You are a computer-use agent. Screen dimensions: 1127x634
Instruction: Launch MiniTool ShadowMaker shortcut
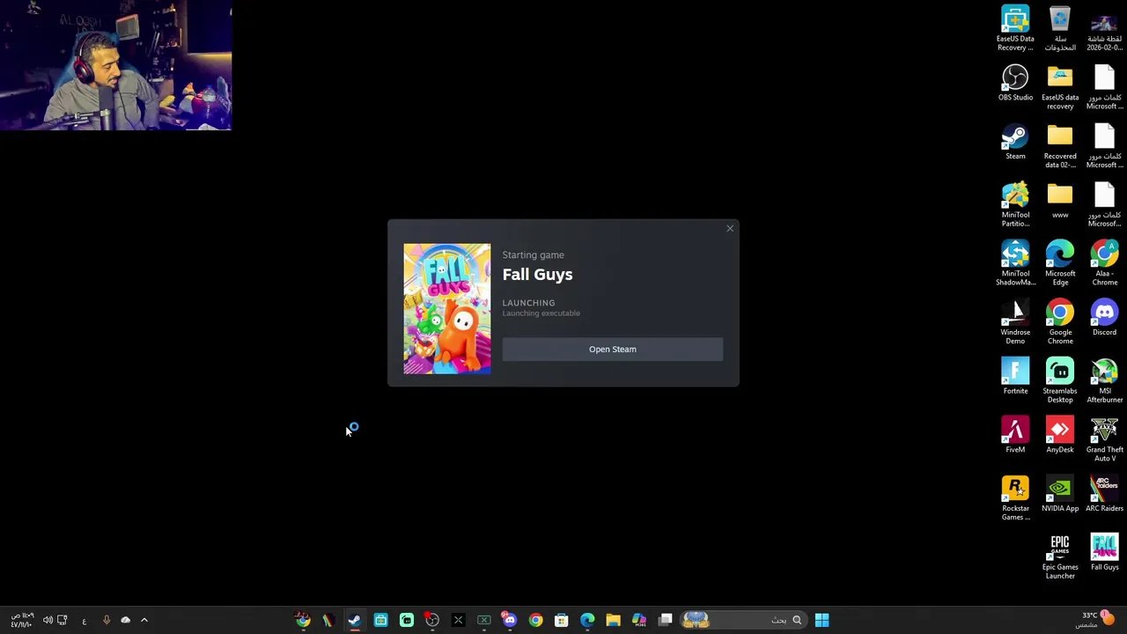tap(1015, 263)
